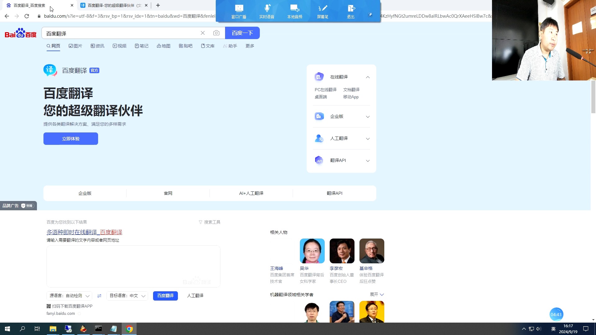The image size is (596, 335).
Task: Click the volume icon in system tray
Action: point(539,329)
